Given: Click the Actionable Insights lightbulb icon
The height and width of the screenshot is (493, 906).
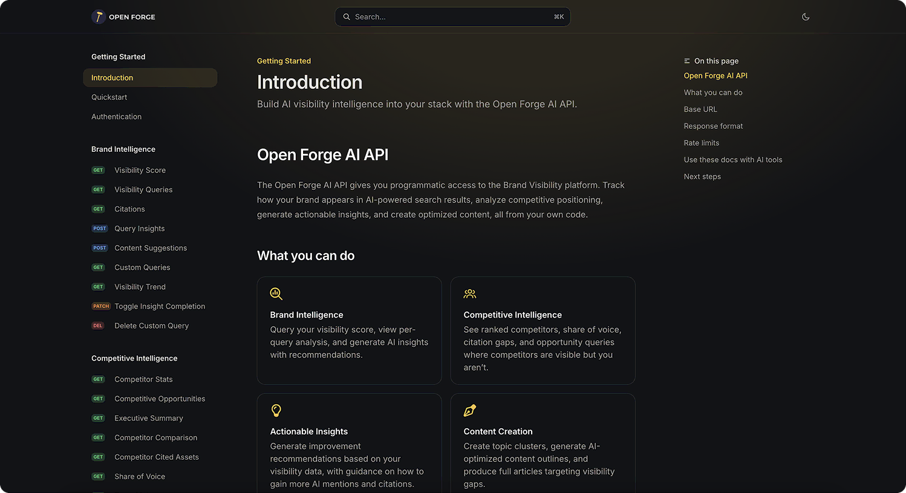Looking at the screenshot, I should tap(276, 411).
